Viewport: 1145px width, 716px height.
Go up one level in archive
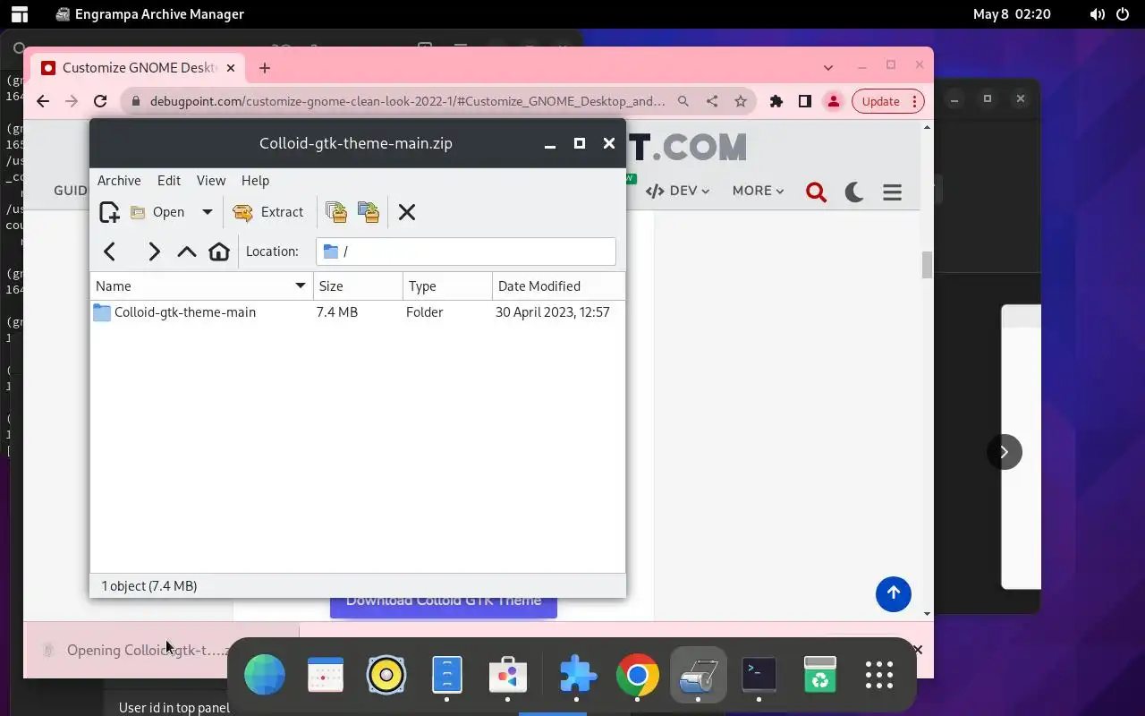186,251
